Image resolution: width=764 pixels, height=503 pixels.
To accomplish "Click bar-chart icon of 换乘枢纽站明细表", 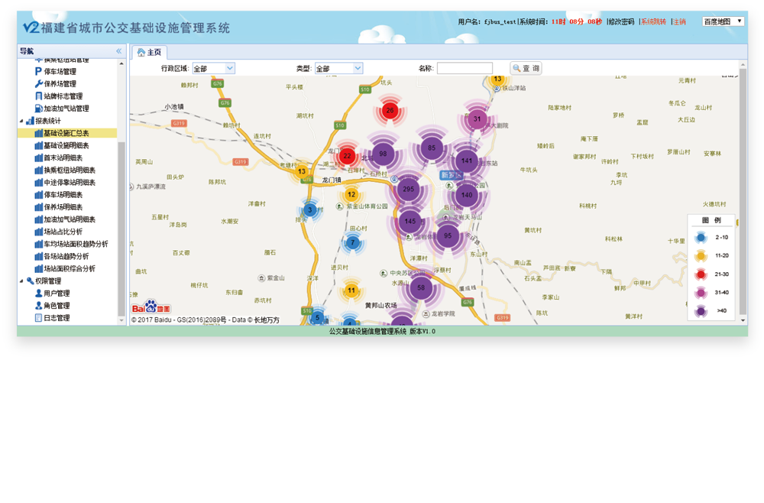I will pos(38,170).
